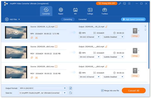151x98 pixels.
Task: Open the snapshot profile settings icon beside Output Format
Action: pos(70,88)
